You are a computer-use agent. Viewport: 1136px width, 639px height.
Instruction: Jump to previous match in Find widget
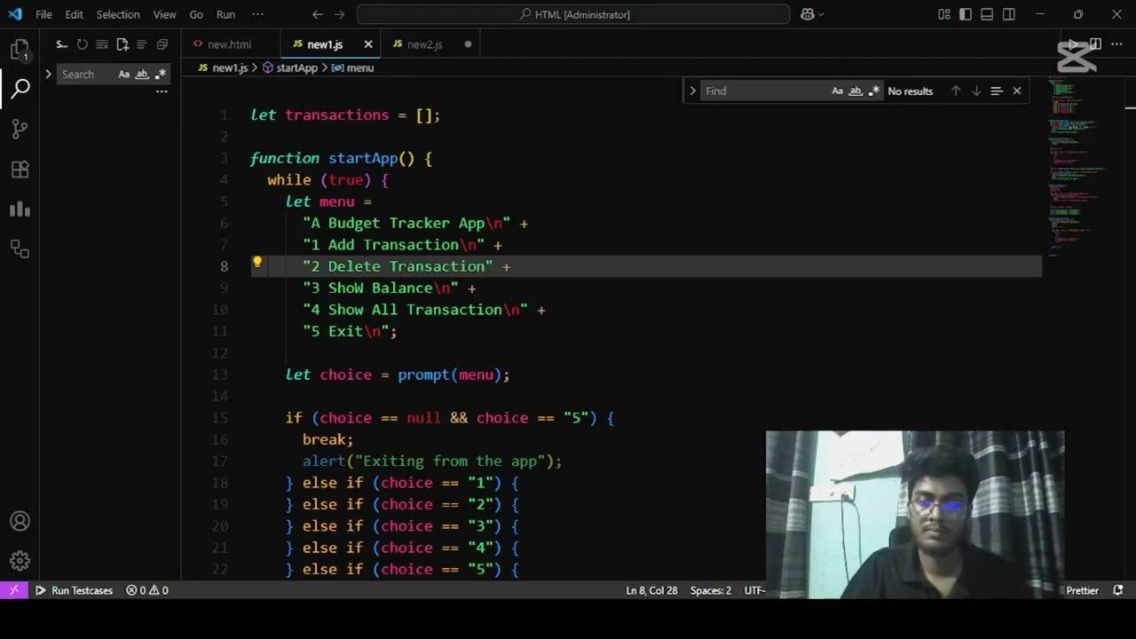pyautogui.click(x=956, y=91)
